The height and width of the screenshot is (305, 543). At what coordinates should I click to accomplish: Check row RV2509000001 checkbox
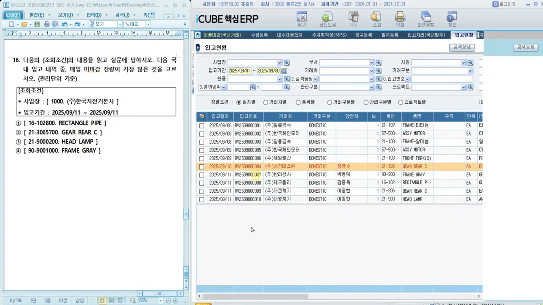(x=202, y=126)
